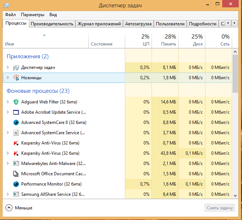Sort by the Имя column header
This screenshot has width=242, height=220.
coord(45,41)
